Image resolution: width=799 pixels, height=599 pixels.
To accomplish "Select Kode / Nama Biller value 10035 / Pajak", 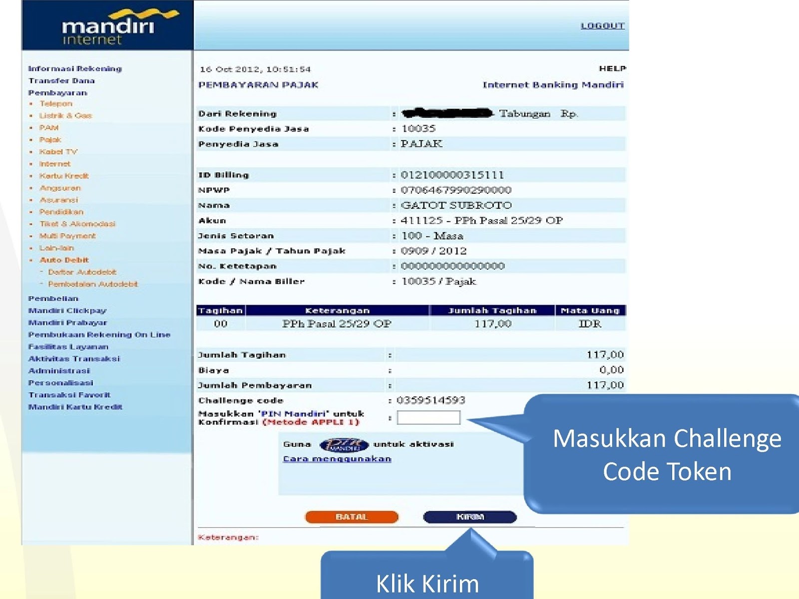I will click(x=439, y=282).
